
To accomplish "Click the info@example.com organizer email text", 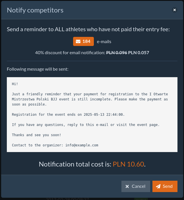I will click(x=82, y=145).
